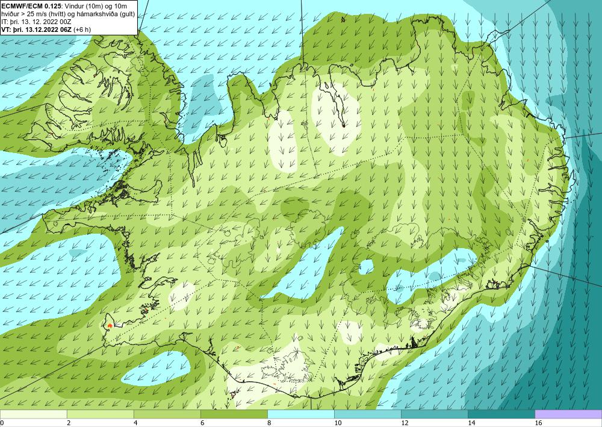Click the '(+6 h)' forecast offset text

coord(82,30)
